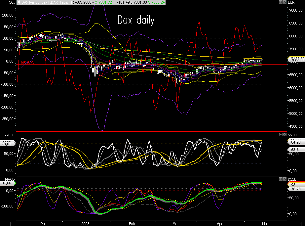Image resolution: width=305 pixels, height=226 pixels.
Task: Click the H:7101.49 high price in header
Action: click(121, 2)
